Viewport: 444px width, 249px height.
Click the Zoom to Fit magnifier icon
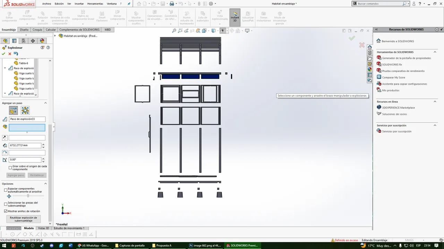click(x=174, y=30)
